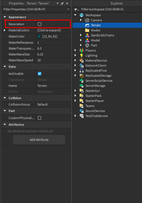The image size is (142, 203).
Task: Click the ReplicatedFirst icon
Action: [x=82, y=71]
